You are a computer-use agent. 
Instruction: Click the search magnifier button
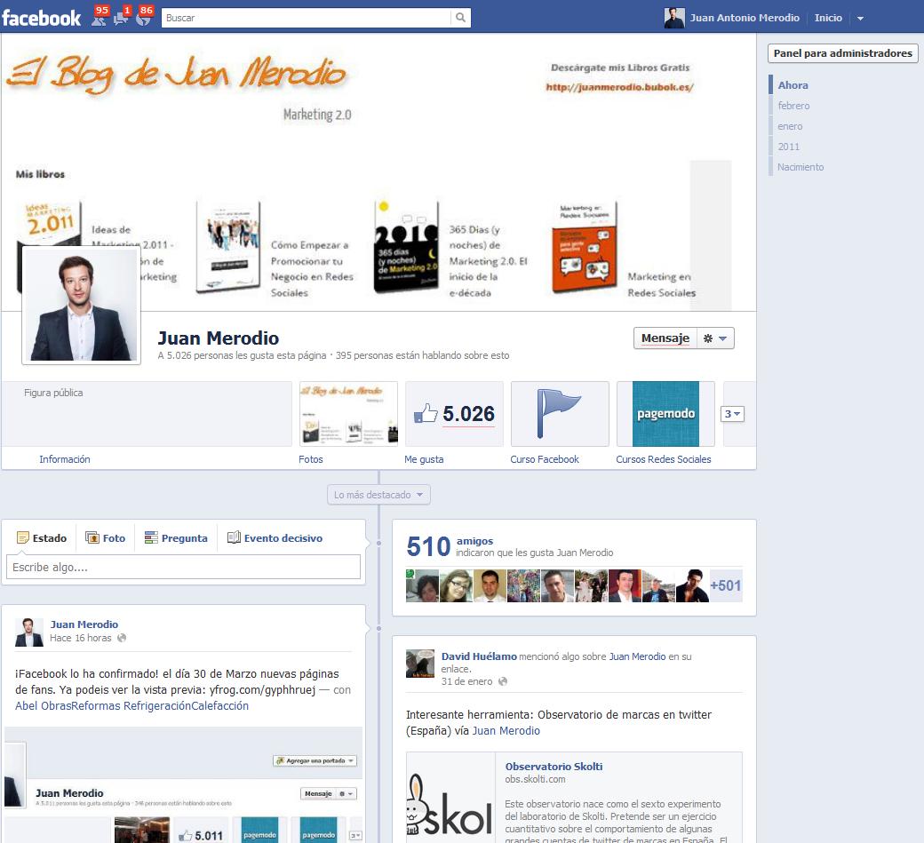460,18
